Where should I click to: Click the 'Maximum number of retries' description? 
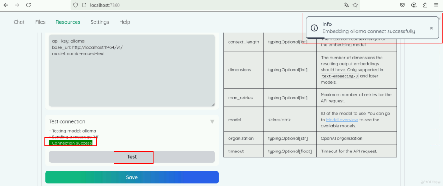356,97
